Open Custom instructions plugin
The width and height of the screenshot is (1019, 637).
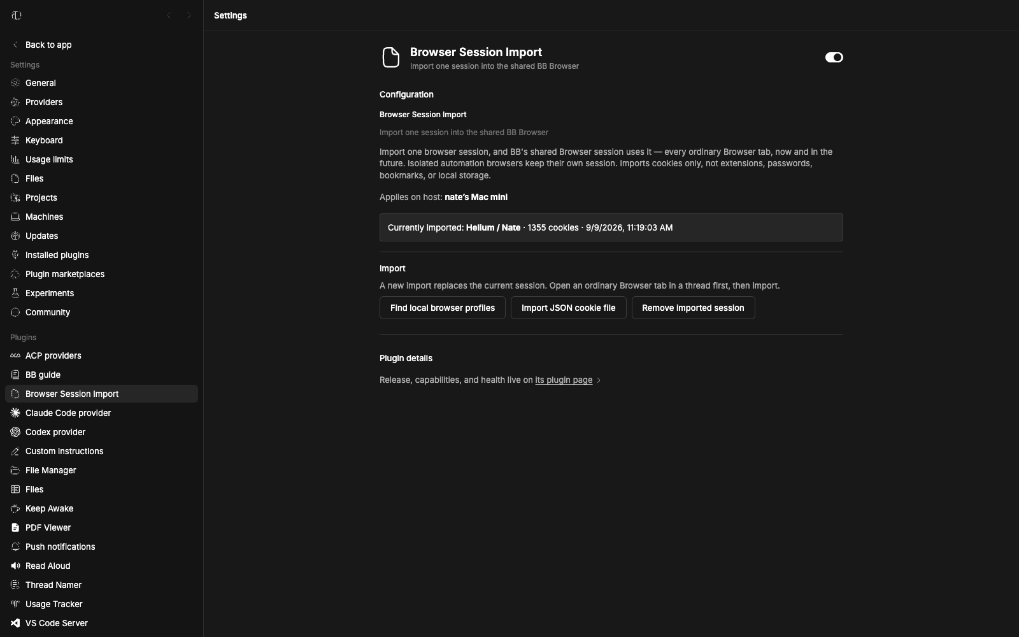point(101,451)
